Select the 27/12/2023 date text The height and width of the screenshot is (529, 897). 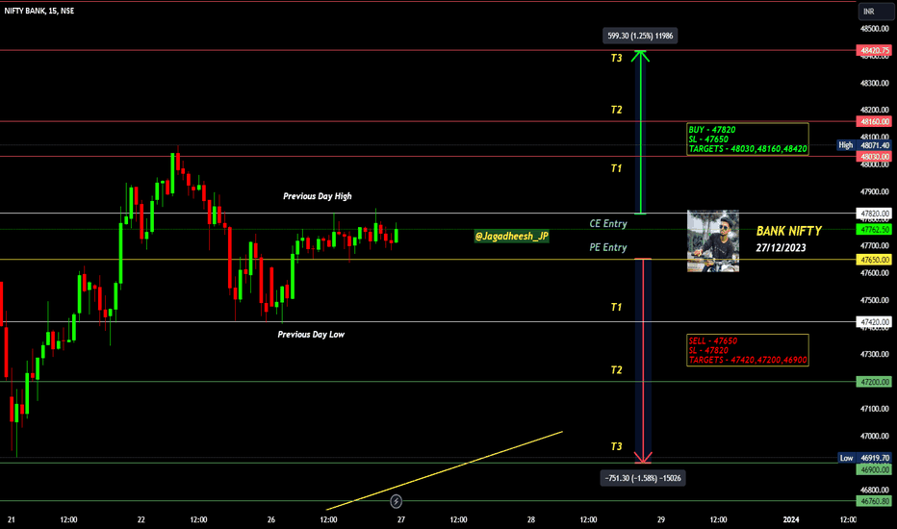point(781,247)
